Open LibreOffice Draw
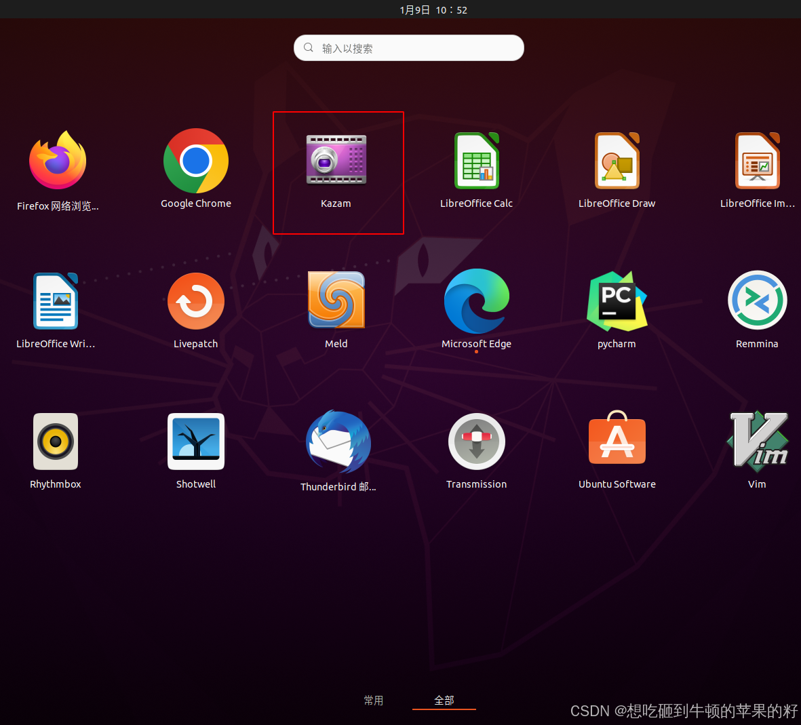The image size is (801, 725). pos(617,161)
